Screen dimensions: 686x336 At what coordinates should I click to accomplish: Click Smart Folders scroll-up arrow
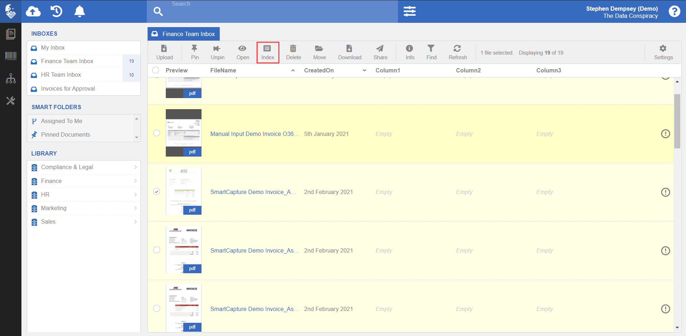[x=136, y=118]
